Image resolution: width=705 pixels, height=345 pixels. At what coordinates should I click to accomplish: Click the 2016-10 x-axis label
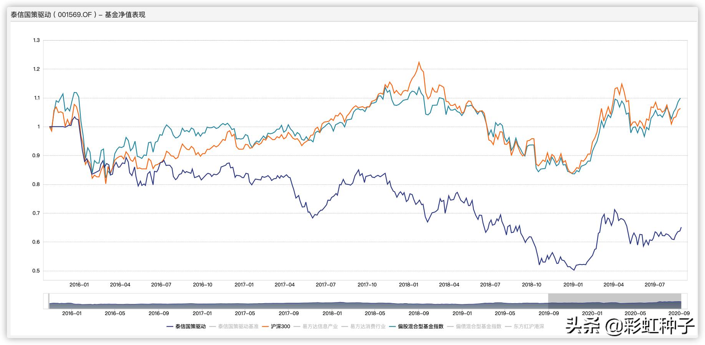pos(202,285)
